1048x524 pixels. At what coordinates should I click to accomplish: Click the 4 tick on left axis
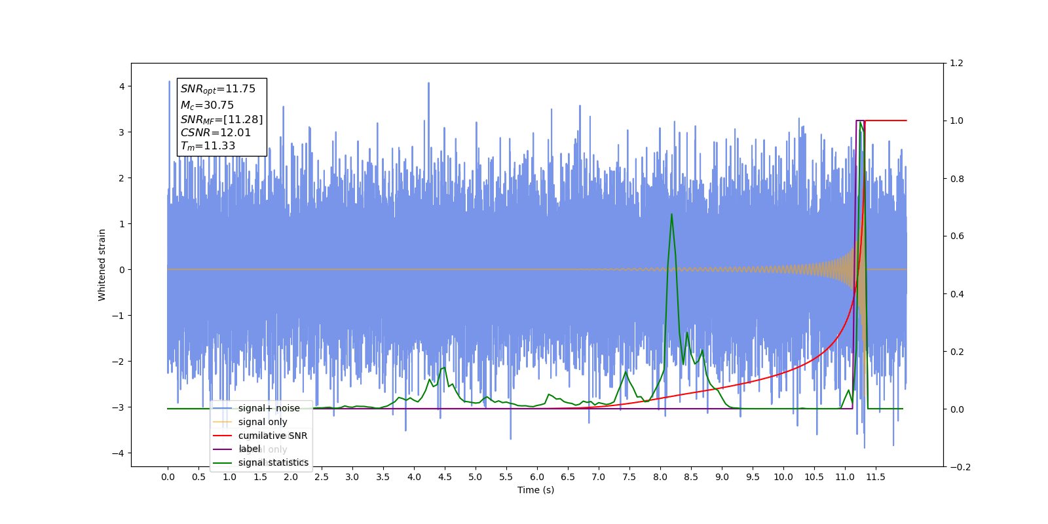[122, 86]
